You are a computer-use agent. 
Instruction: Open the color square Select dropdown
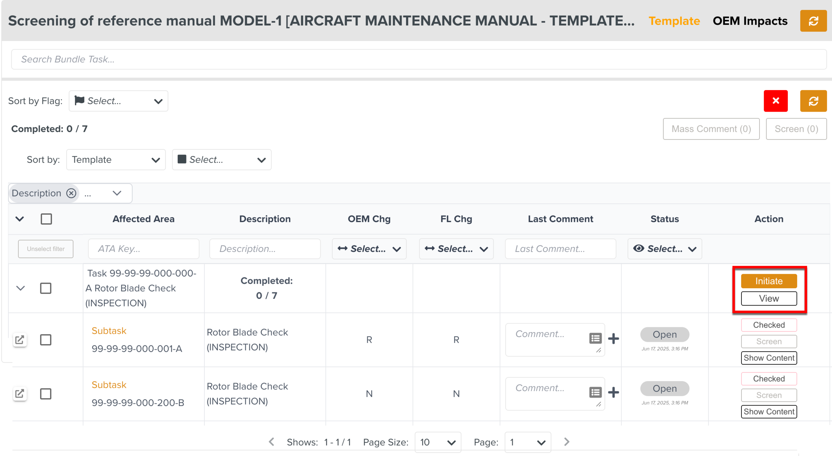point(221,160)
